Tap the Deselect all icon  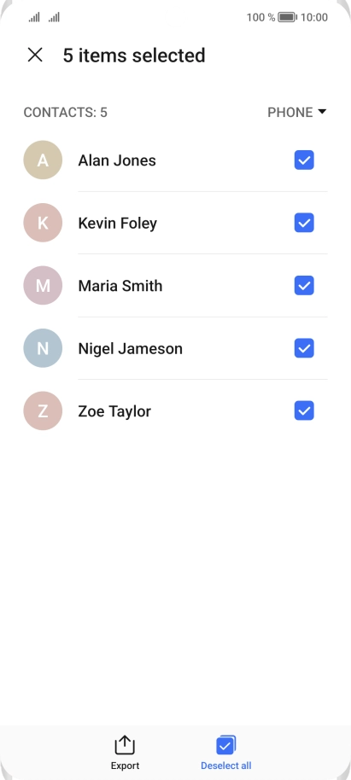[225, 745]
